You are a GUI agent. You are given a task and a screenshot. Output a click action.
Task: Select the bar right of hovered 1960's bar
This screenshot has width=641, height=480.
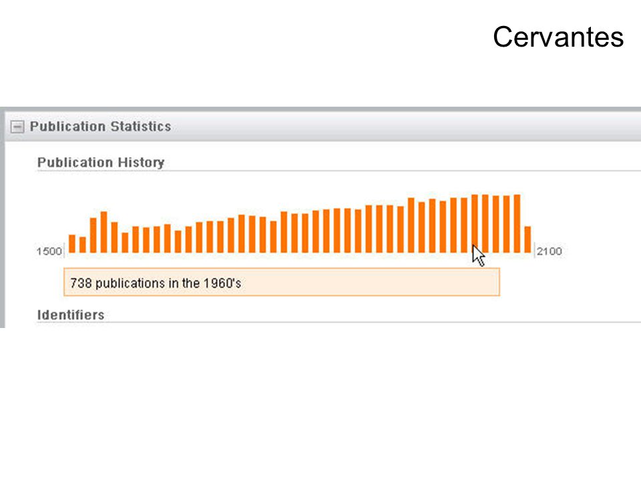485,224
